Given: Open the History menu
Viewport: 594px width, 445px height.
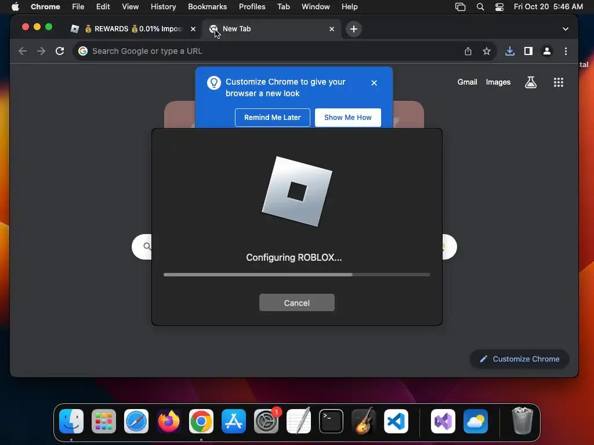Looking at the screenshot, I should (163, 6).
